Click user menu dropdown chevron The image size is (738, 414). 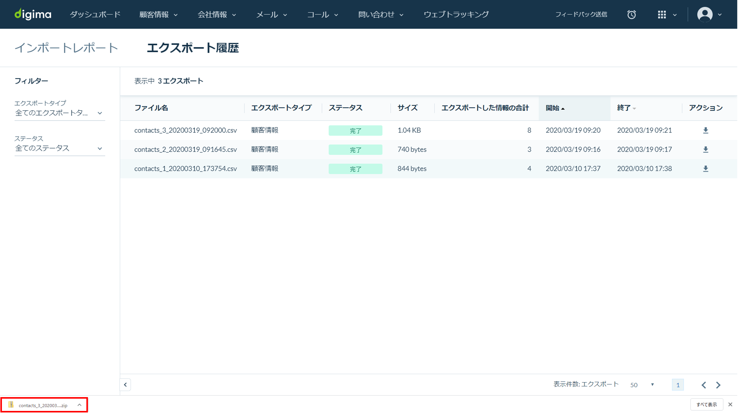(x=720, y=15)
